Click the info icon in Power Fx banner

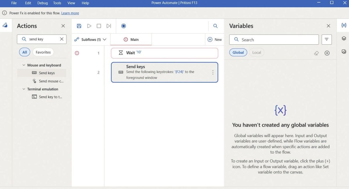[x=4, y=13]
